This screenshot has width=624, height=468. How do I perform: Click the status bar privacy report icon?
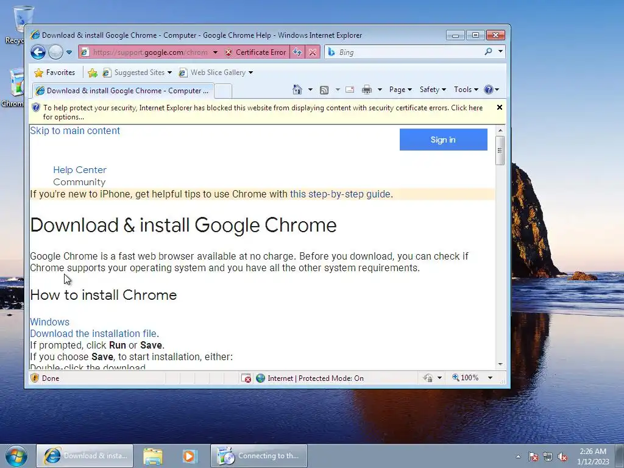click(428, 378)
